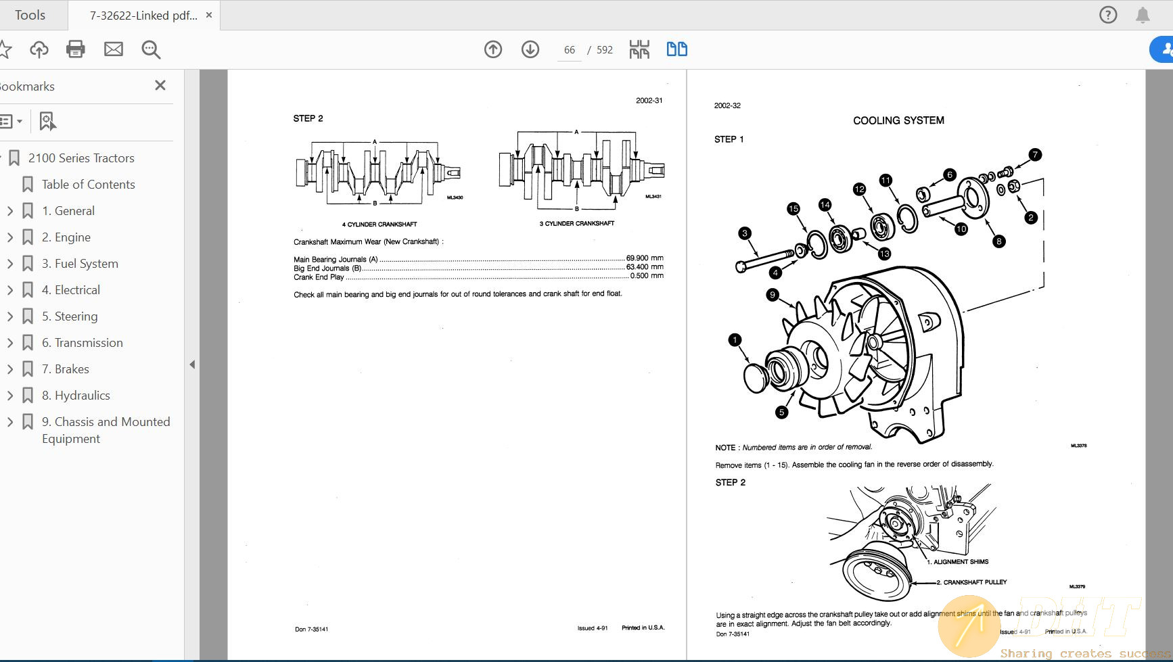1173x662 pixels.
Task: Click the email envelope icon
Action: pos(114,49)
